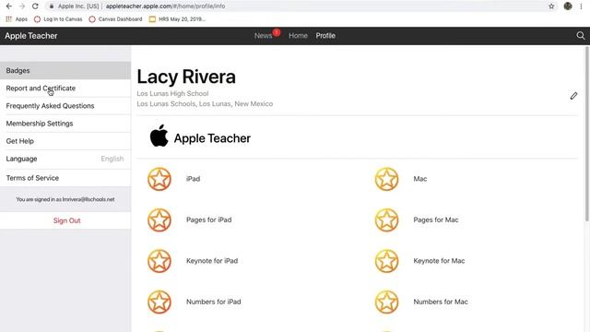Click the lock icon in address bar
This screenshot has width=590, height=332.
52,6
